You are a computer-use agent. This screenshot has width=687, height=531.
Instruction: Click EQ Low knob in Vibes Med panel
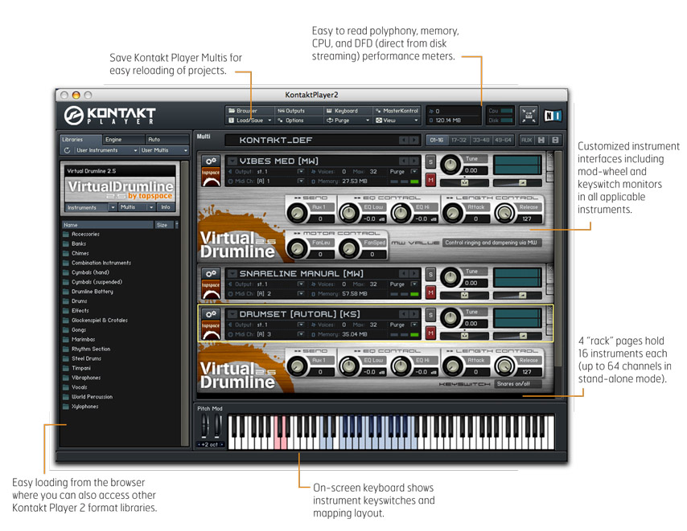[349, 213]
